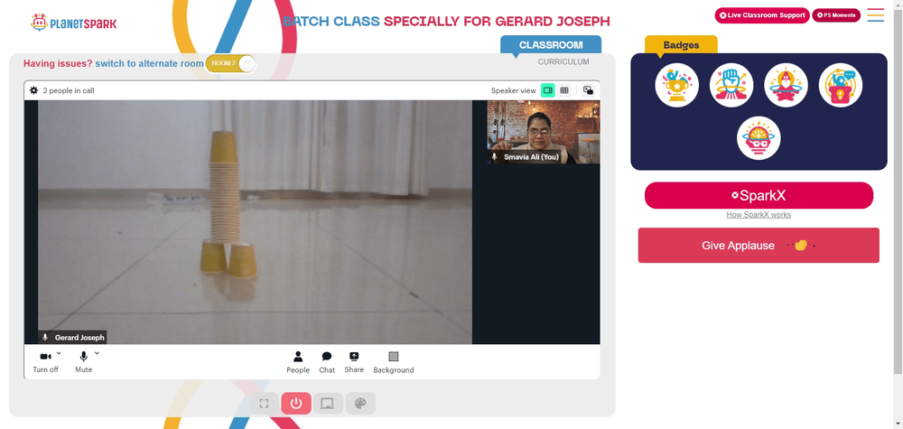903x429 pixels.
Task: Click the red power button
Action: click(296, 403)
